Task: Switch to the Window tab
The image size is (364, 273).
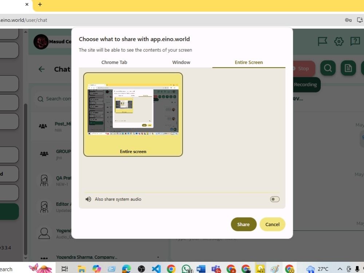Action: point(181,62)
